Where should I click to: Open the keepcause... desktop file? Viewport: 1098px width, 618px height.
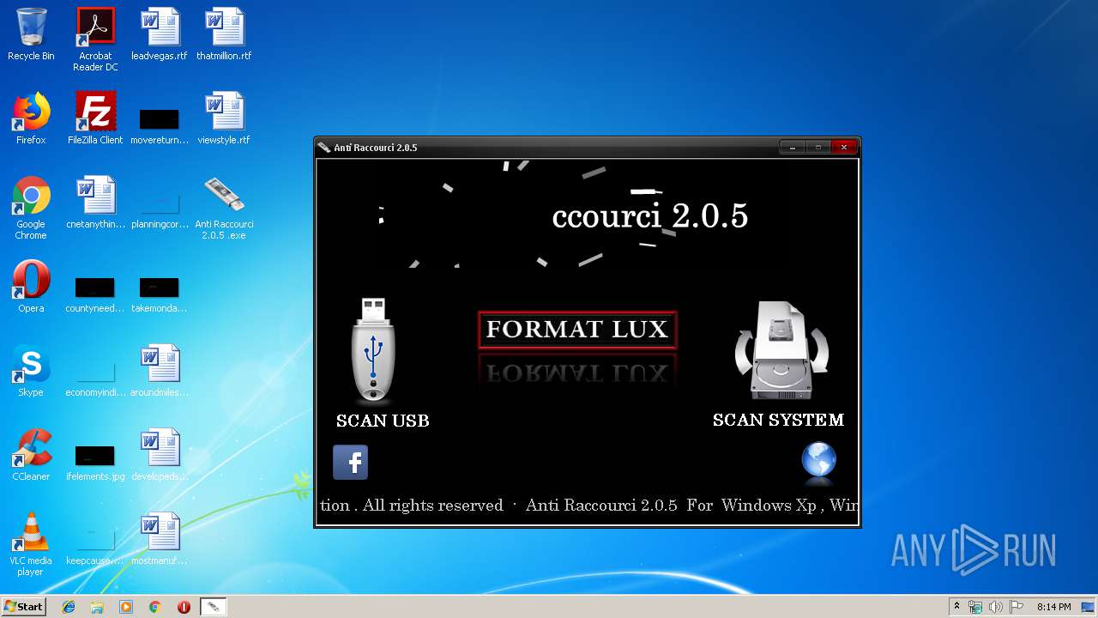click(x=95, y=546)
